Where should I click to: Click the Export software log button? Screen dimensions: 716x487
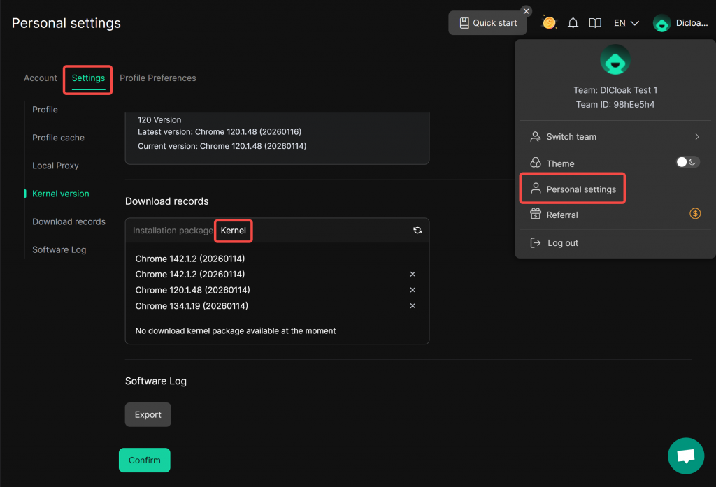[x=148, y=414]
